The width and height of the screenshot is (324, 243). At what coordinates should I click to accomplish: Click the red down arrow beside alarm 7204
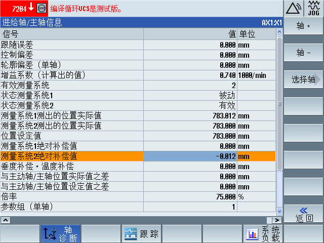[31, 8]
